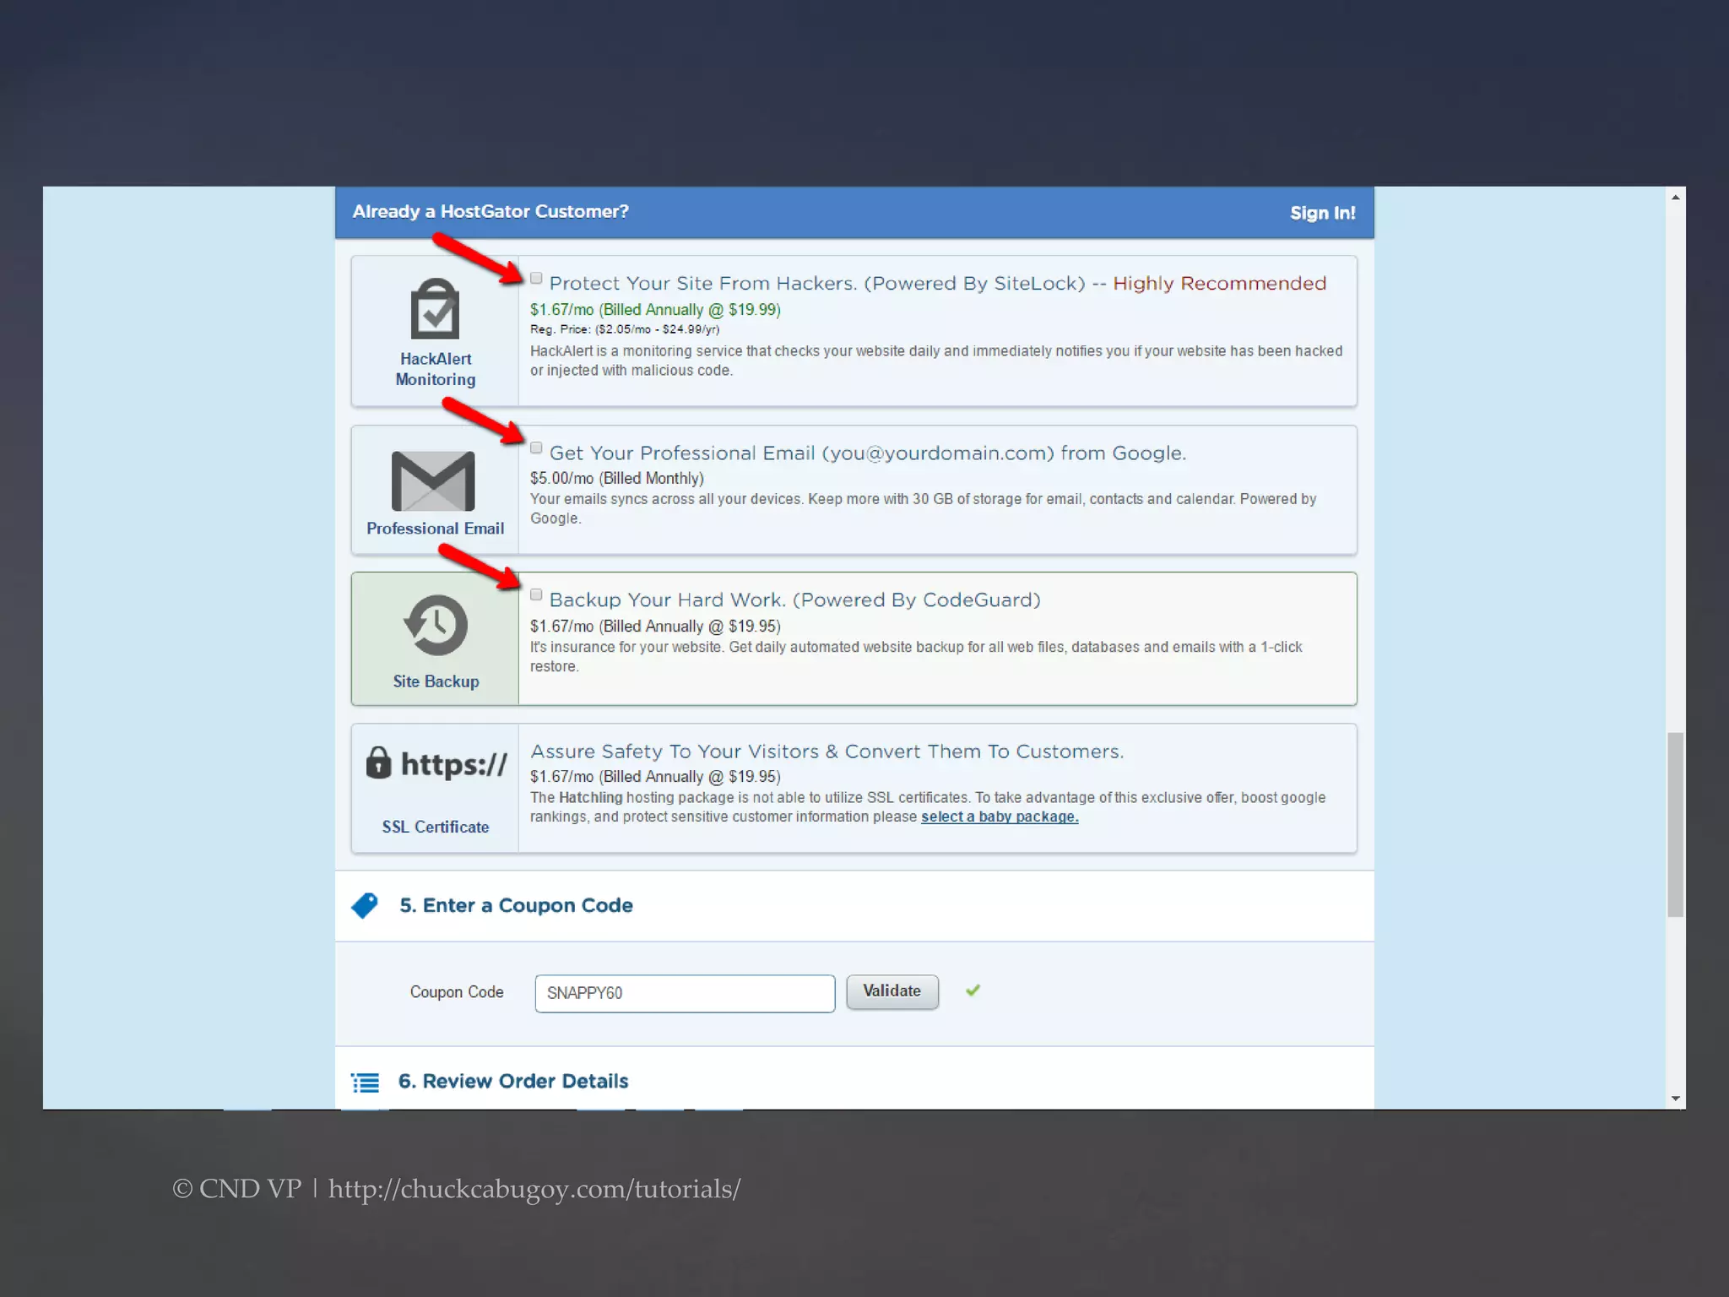The image size is (1729, 1297).
Task: Click the Professional Email envelope icon
Action: [433, 481]
